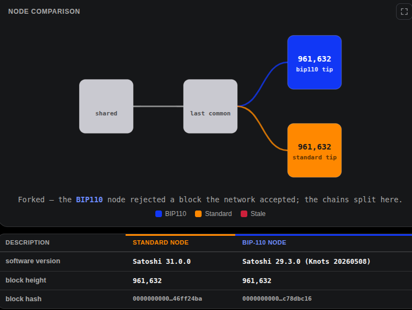Screen dimensions: 412x310
Task: Click the fullscreen expand icon
Action: coord(404,12)
